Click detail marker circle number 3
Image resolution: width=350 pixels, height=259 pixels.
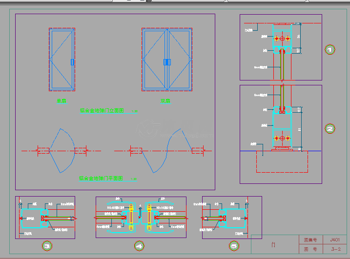[47, 246]
